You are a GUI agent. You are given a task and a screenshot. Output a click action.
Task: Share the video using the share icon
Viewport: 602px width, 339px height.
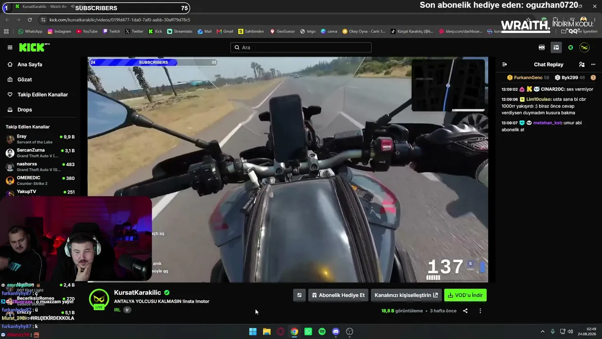(x=465, y=311)
